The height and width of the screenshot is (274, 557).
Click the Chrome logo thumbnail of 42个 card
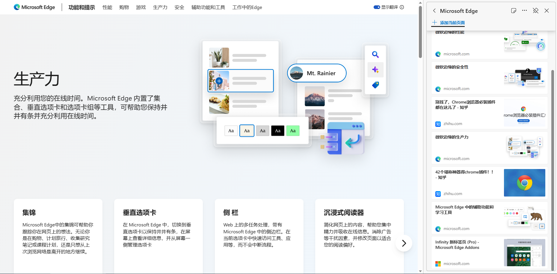[x=524, y=183]
